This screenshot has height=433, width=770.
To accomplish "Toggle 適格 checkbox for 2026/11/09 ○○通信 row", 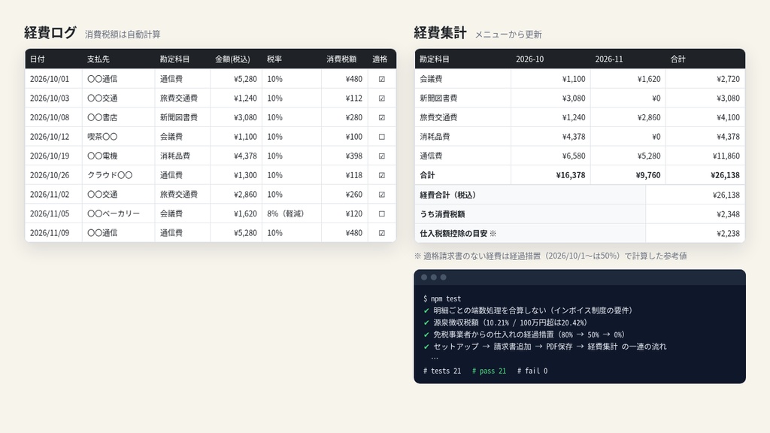I will click(381, 233).
